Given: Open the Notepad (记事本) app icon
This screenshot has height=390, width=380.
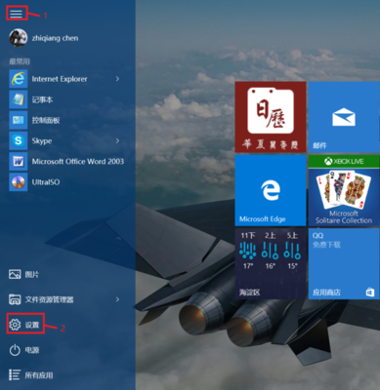Looking at the screenshot, I should [x=19, y=99].
